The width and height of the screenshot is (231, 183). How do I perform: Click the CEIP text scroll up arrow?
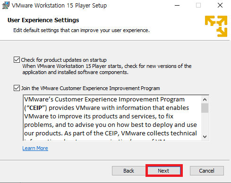click(205, 100)
